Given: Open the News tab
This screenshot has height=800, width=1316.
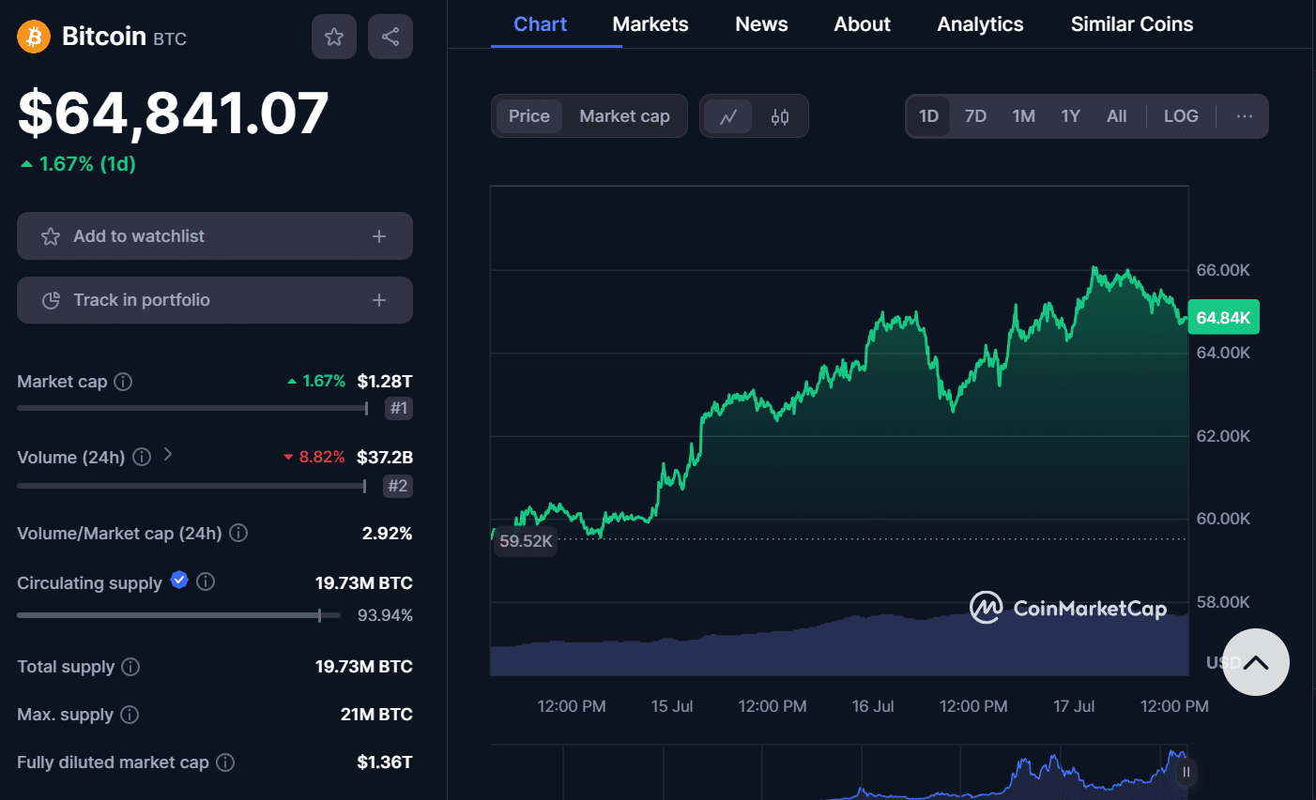Looking at the screenshot, I should [x=761, y=24].
